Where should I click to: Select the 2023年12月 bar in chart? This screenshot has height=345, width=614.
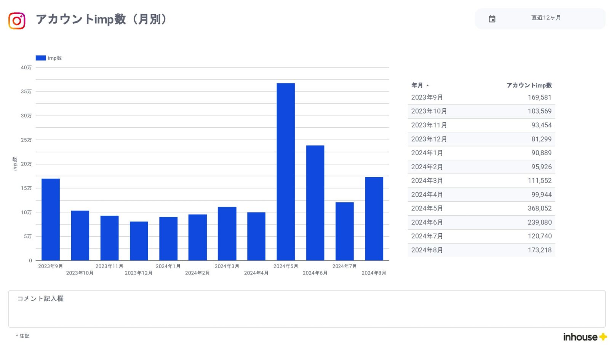click(139, 241)
